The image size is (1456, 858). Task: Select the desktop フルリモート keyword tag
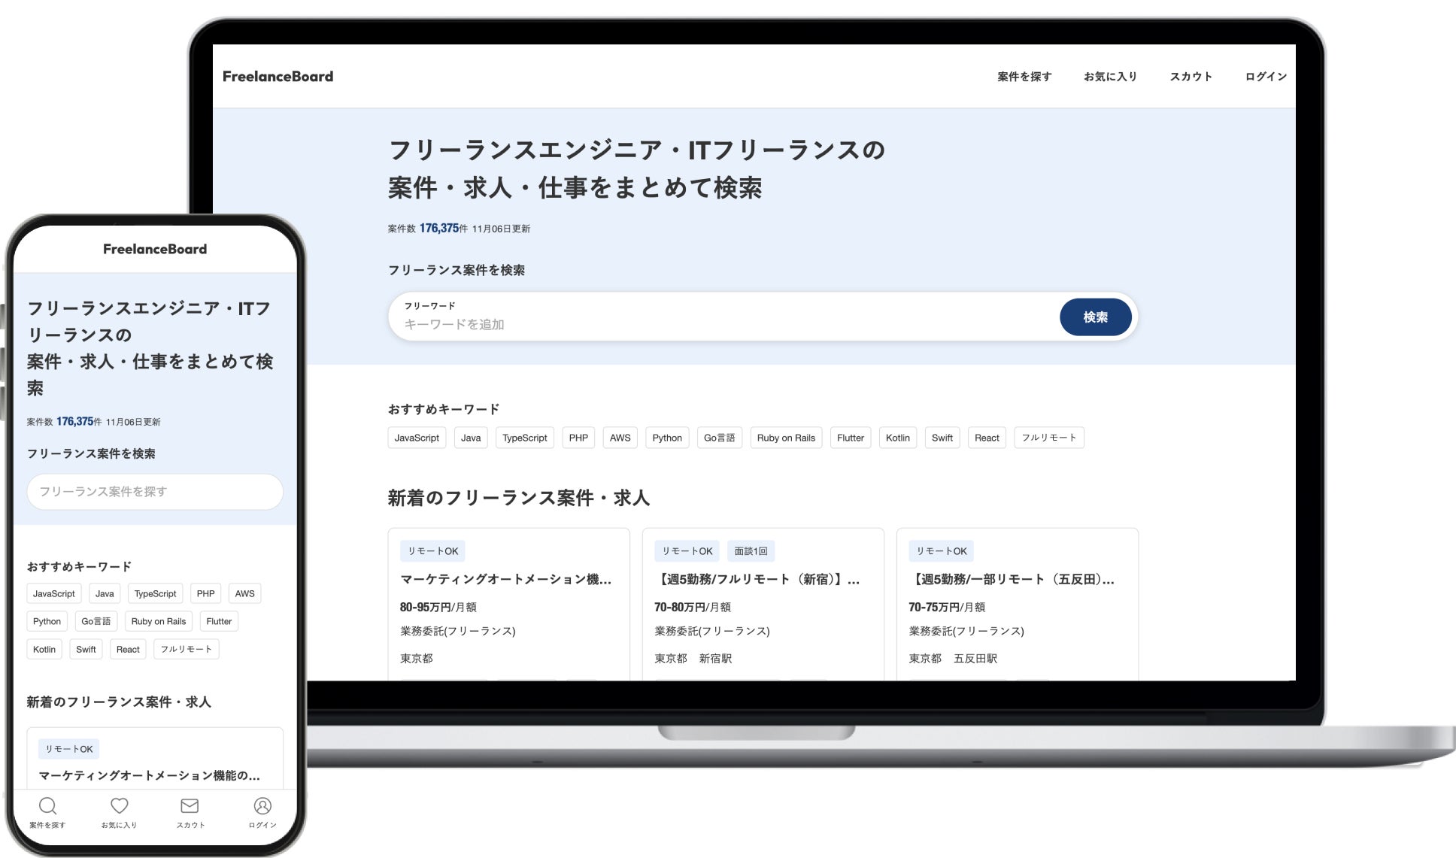[x=1048, y=438]
